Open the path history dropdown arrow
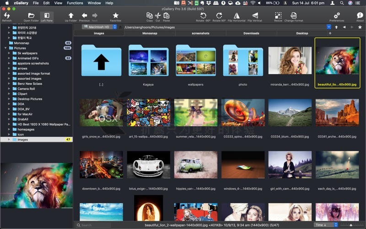 pos(328,27)
